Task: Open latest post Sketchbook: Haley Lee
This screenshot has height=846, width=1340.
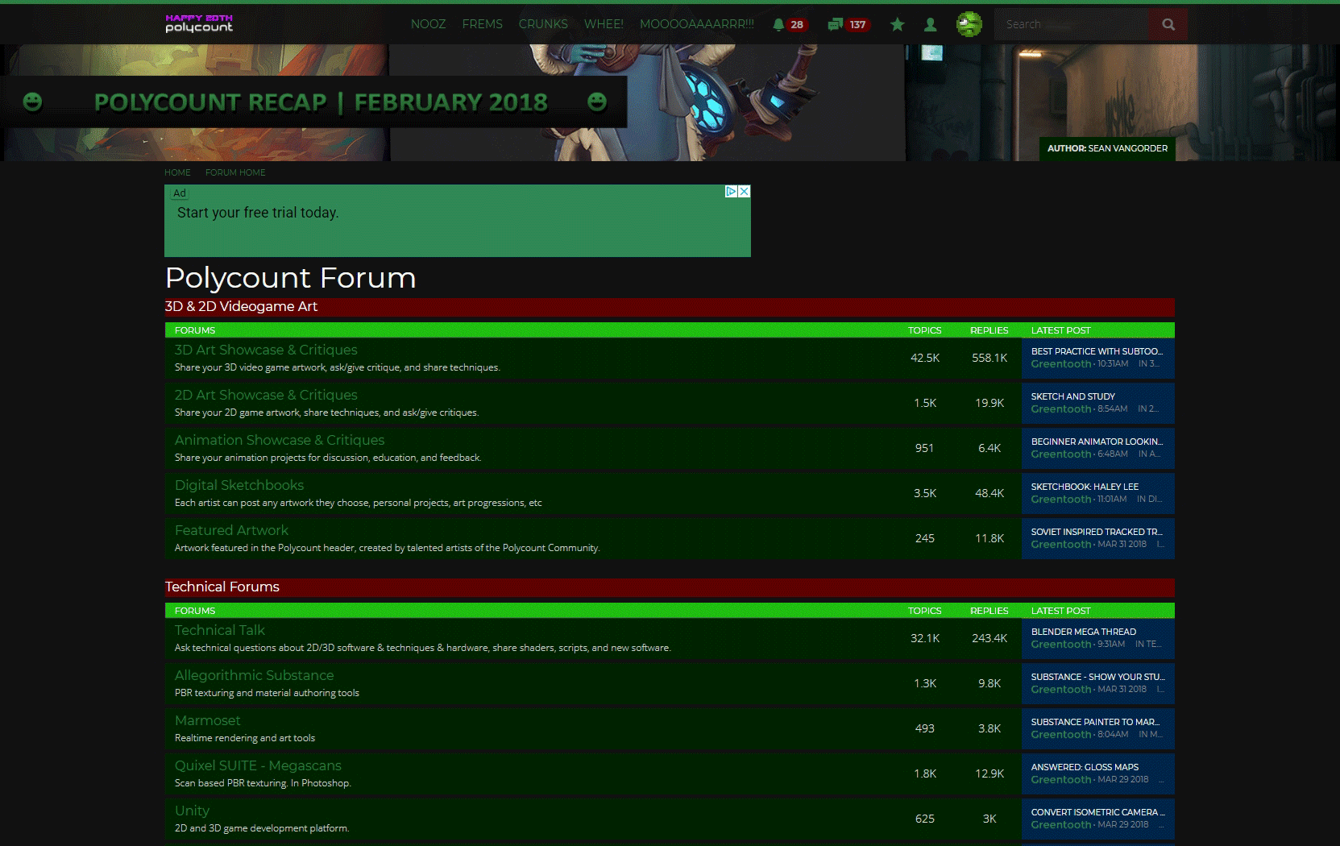Action: tap(1085, 487)
